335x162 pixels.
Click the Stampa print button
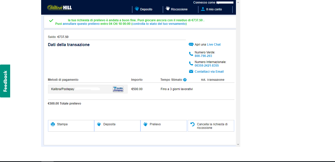[71, 126]
